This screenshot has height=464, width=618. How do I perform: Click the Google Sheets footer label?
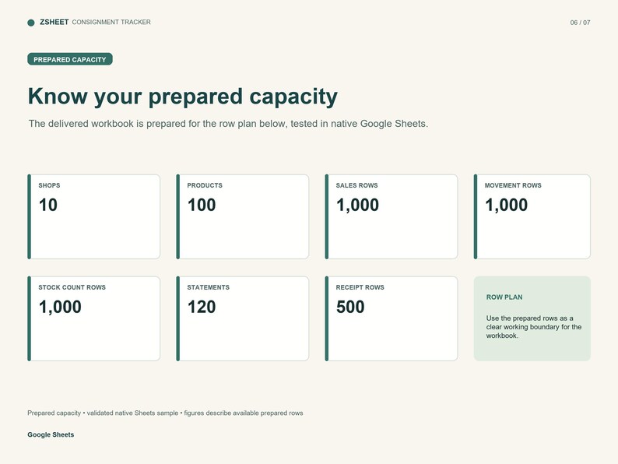(51, 434)
